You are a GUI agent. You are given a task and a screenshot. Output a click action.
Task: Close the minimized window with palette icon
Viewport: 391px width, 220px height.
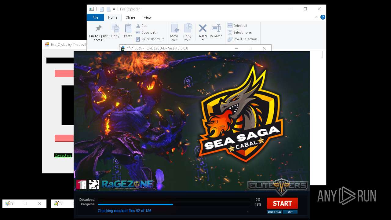point(39,204)
